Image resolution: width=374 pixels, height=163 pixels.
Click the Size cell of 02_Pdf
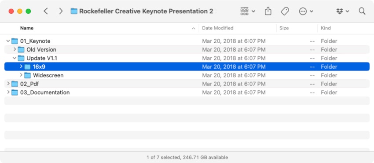pos(312,84)
